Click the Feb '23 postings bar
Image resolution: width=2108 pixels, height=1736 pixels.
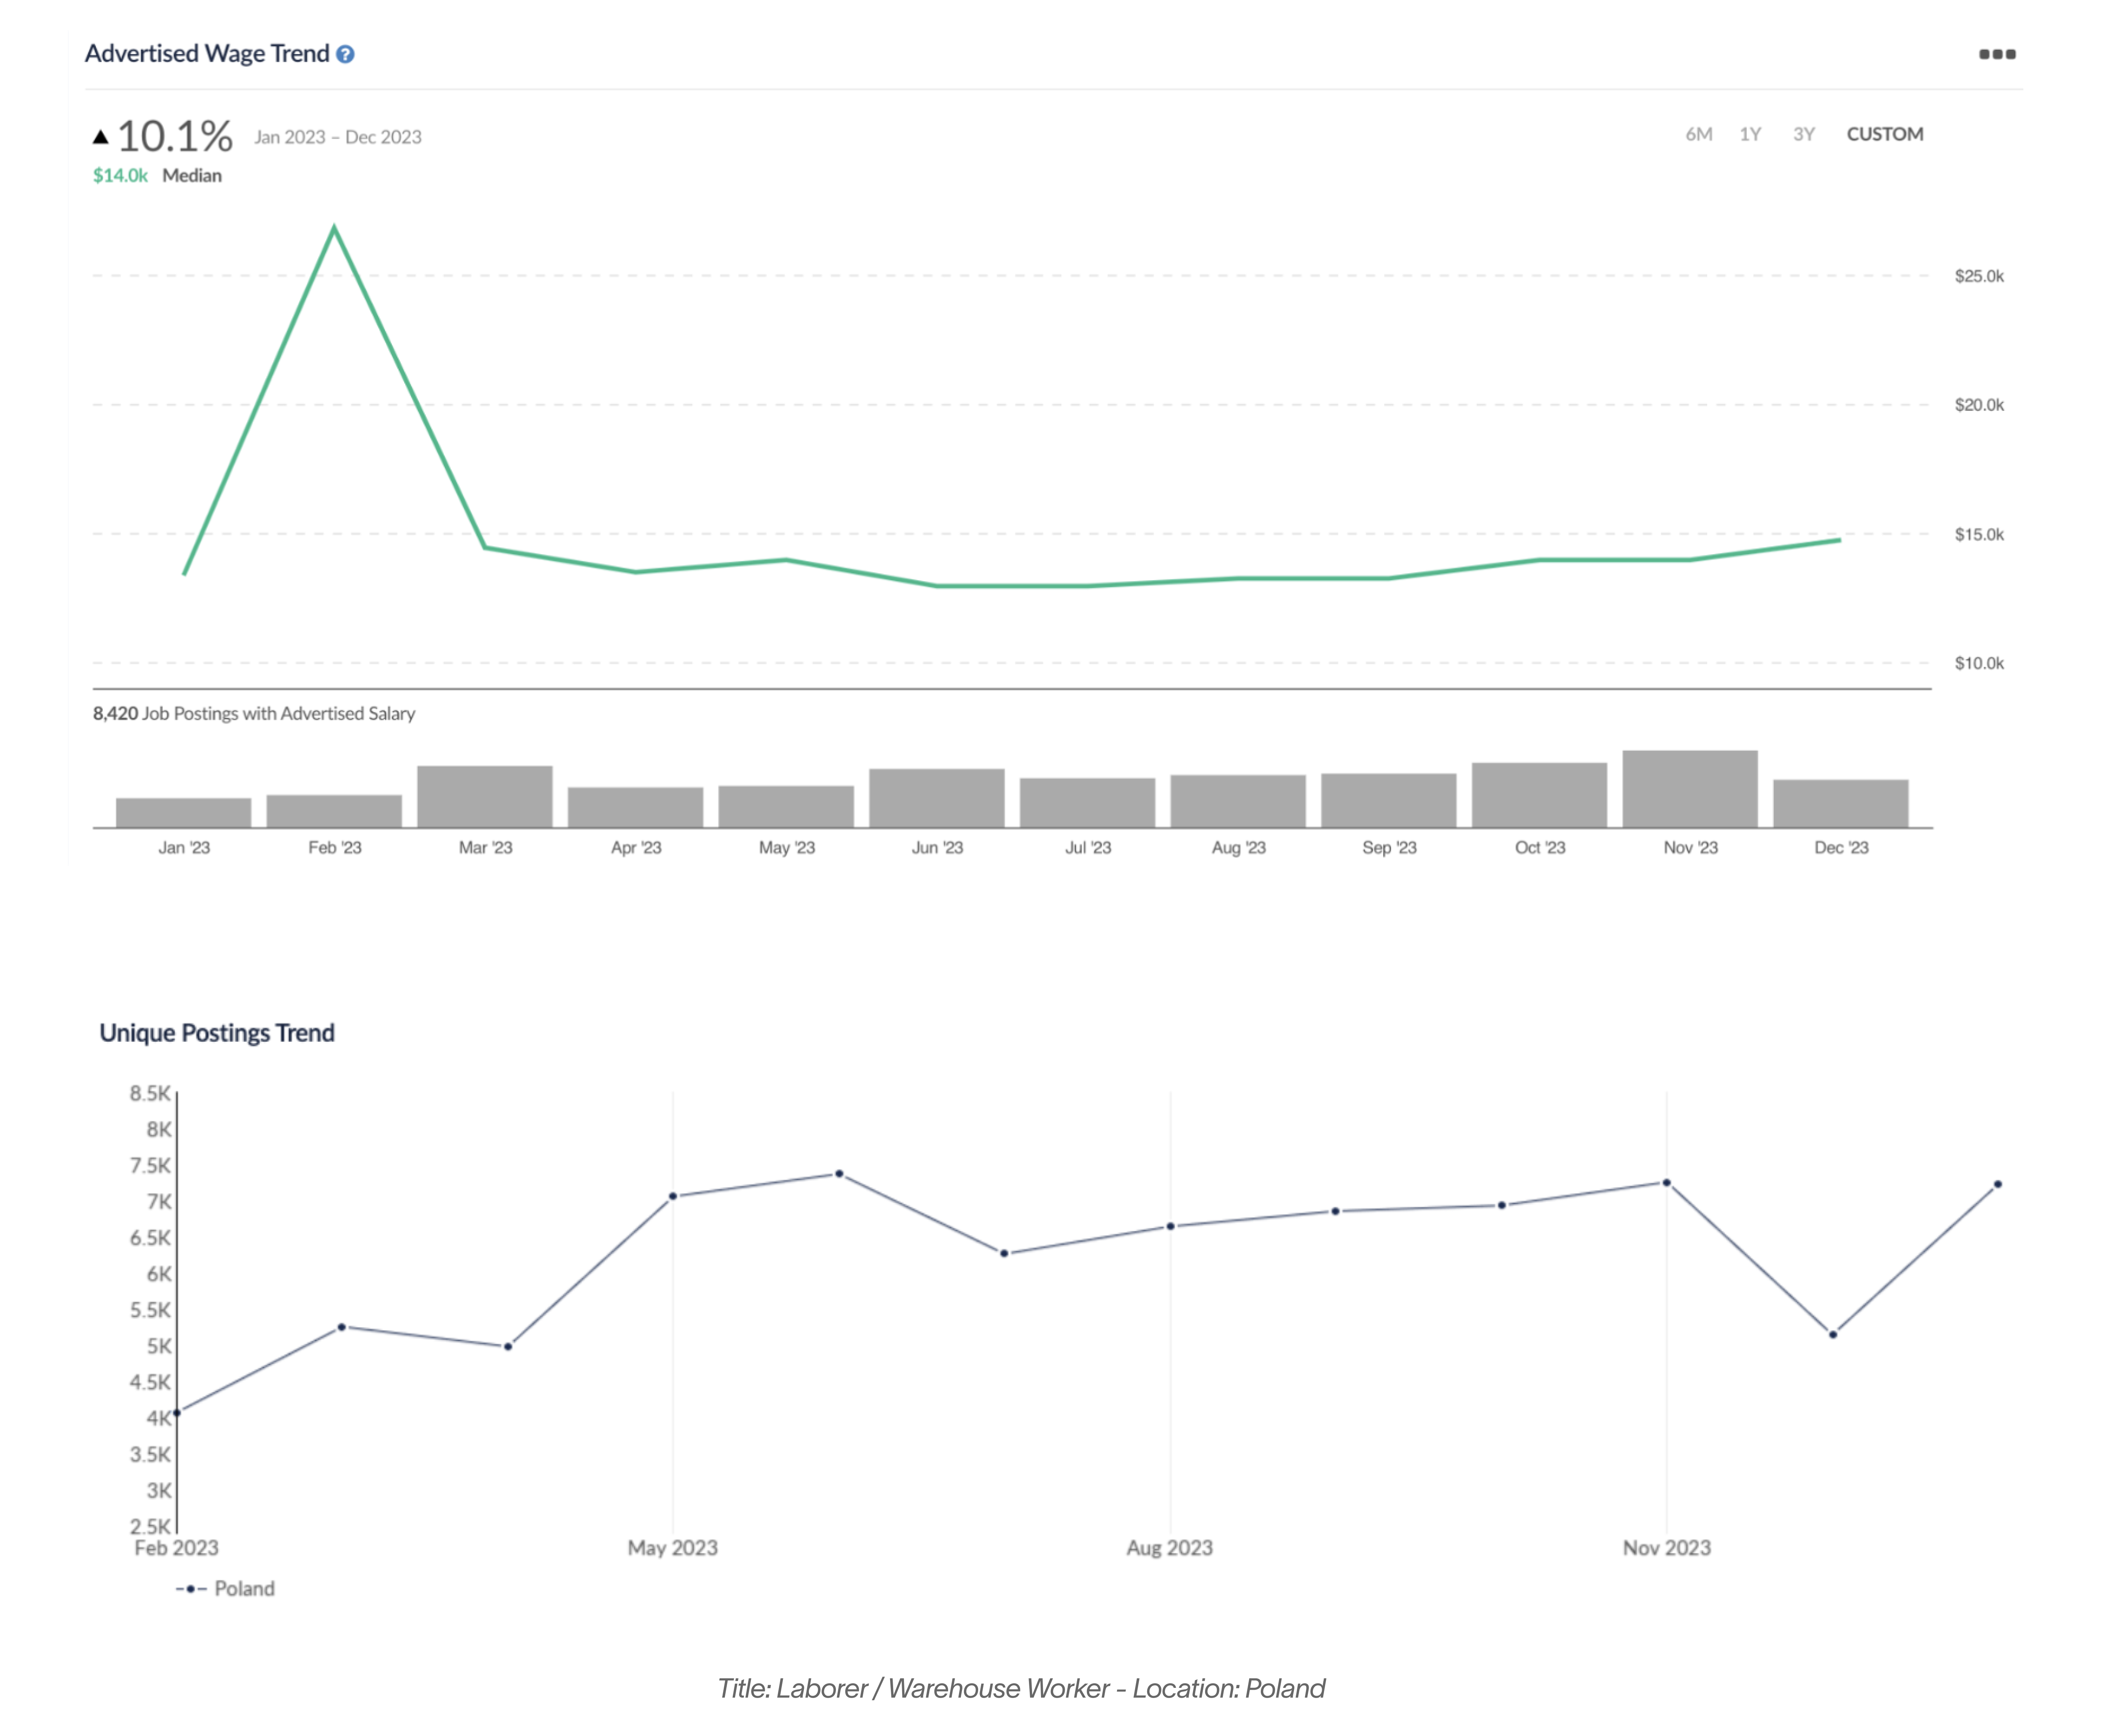tap(334, 811)
